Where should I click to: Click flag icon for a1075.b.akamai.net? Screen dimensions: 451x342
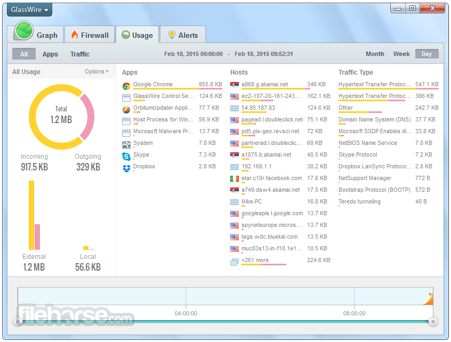coord(235,155)
